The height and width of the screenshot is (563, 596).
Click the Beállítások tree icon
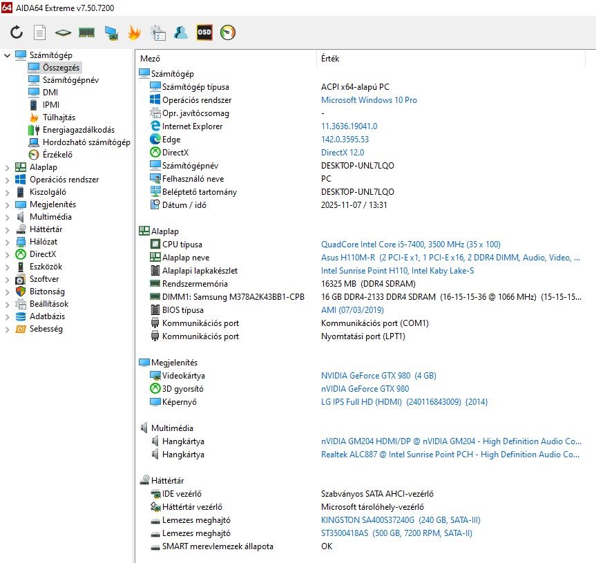[x=21, y=304]
